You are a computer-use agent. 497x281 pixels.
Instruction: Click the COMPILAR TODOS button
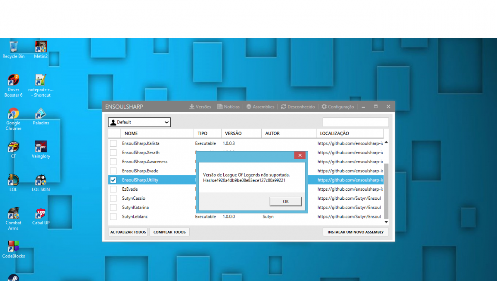coord(169,232)
